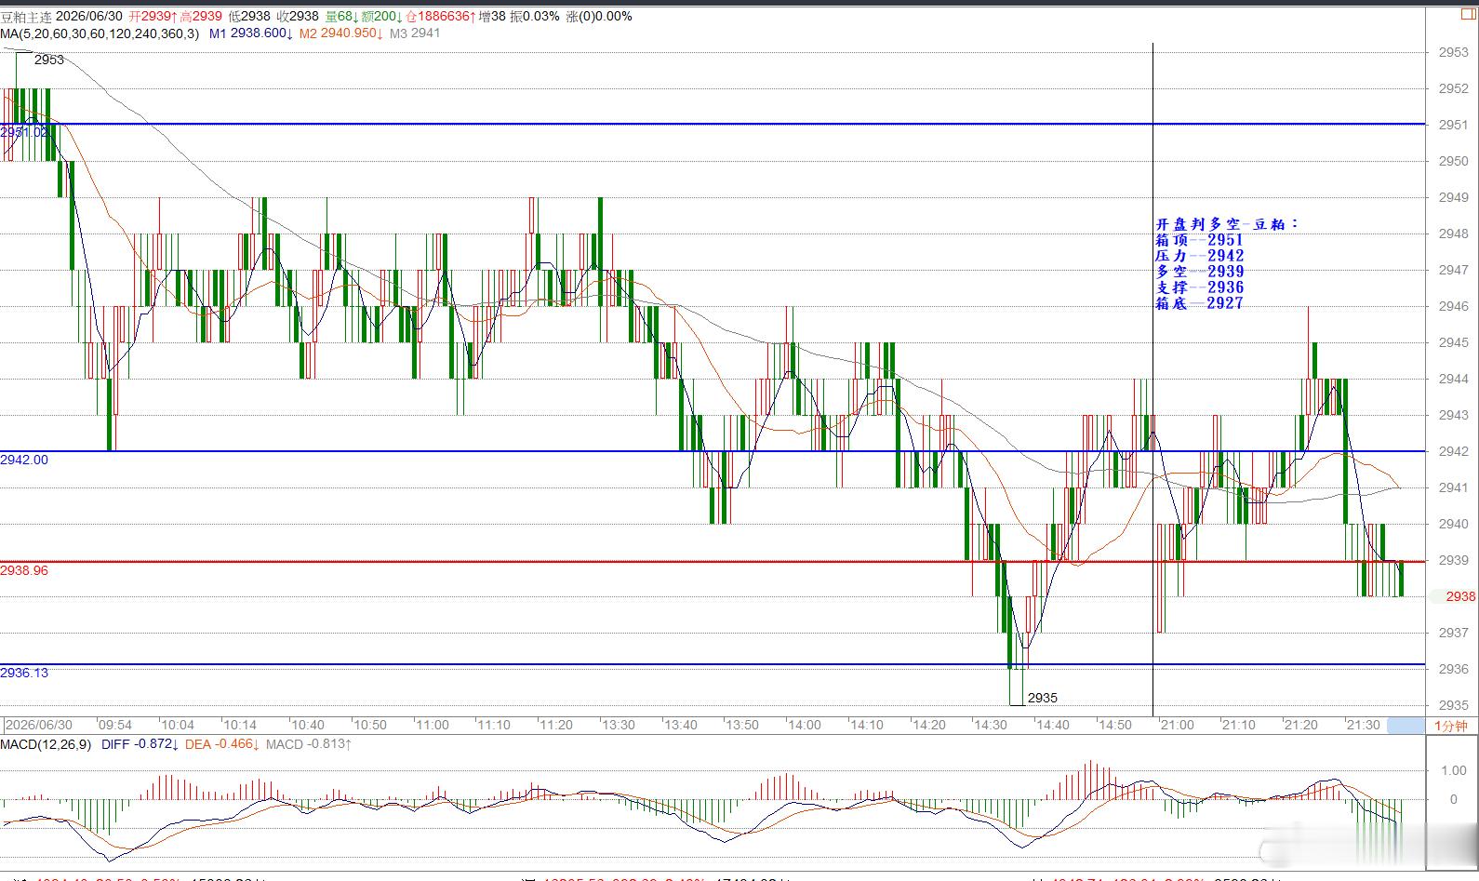Open the 1分钟 period selector
The width and height of the screenshot is (1479, 881).
click(x=1451, y=726)
